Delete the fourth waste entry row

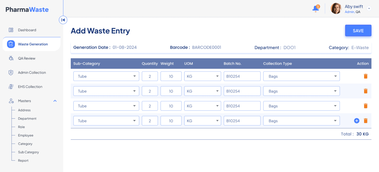pyautogui.click(x=366, y=121)
